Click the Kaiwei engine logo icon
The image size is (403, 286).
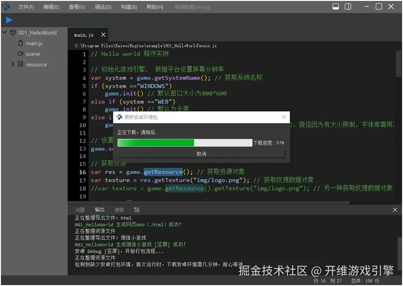pos(6,6)
